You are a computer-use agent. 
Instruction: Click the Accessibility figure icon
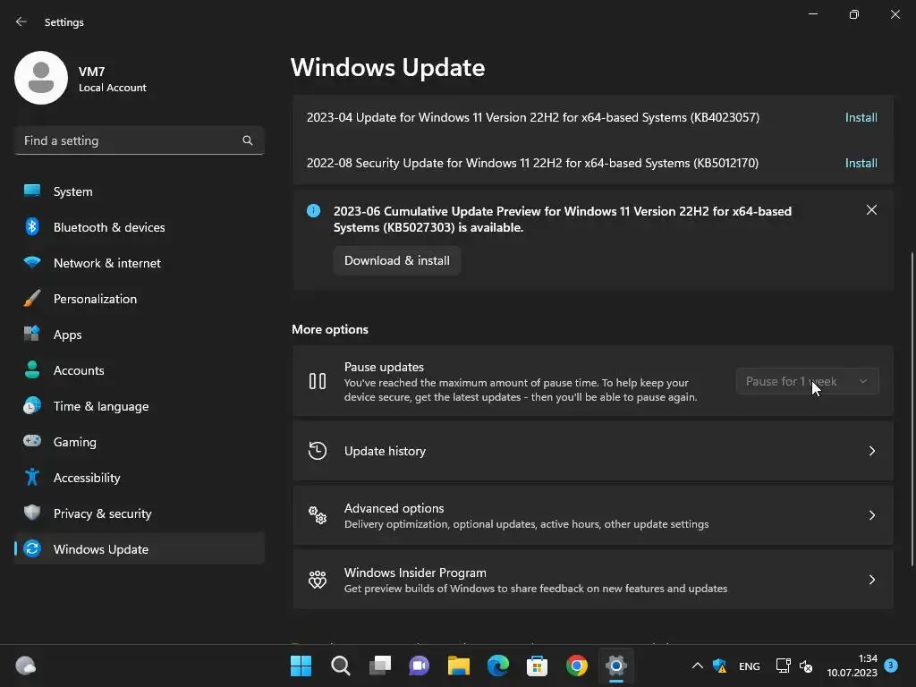coord(32,478)
